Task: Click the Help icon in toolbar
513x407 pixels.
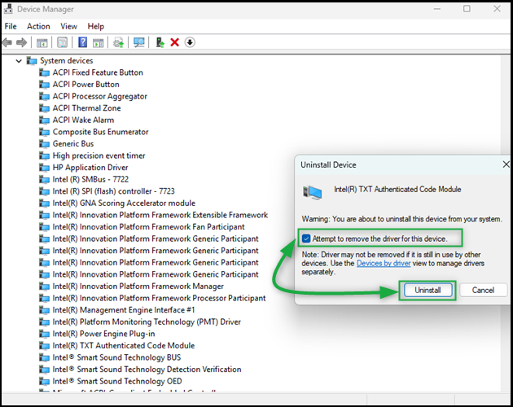Action: coord(82,42)
